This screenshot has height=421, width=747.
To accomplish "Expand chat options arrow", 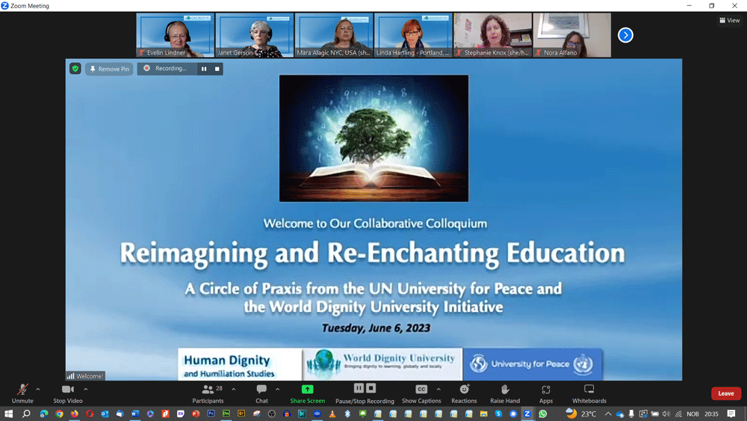I will pos(277,390).
